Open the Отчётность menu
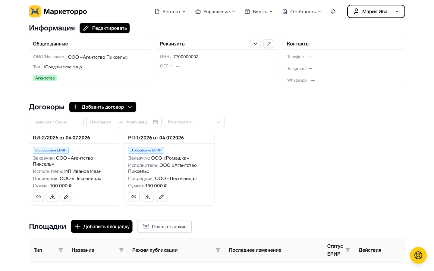 point(302,11)
